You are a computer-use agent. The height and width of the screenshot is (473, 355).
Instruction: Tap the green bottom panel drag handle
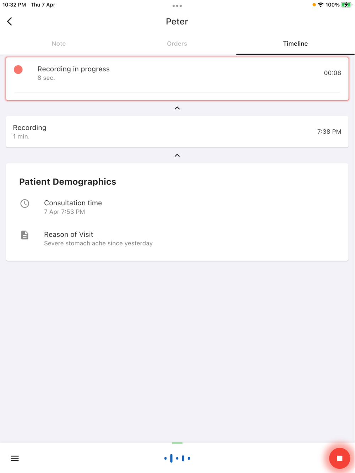(x=177, y=443)
